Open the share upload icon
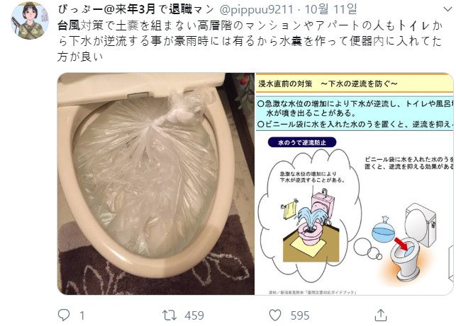 pos(381,315)
